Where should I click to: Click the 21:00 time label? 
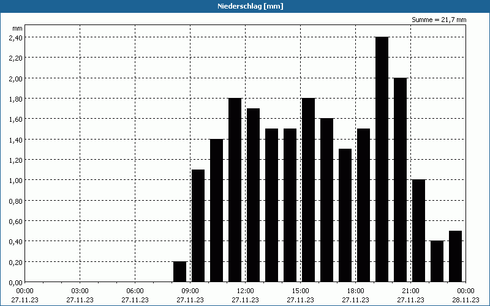[410, 291]
